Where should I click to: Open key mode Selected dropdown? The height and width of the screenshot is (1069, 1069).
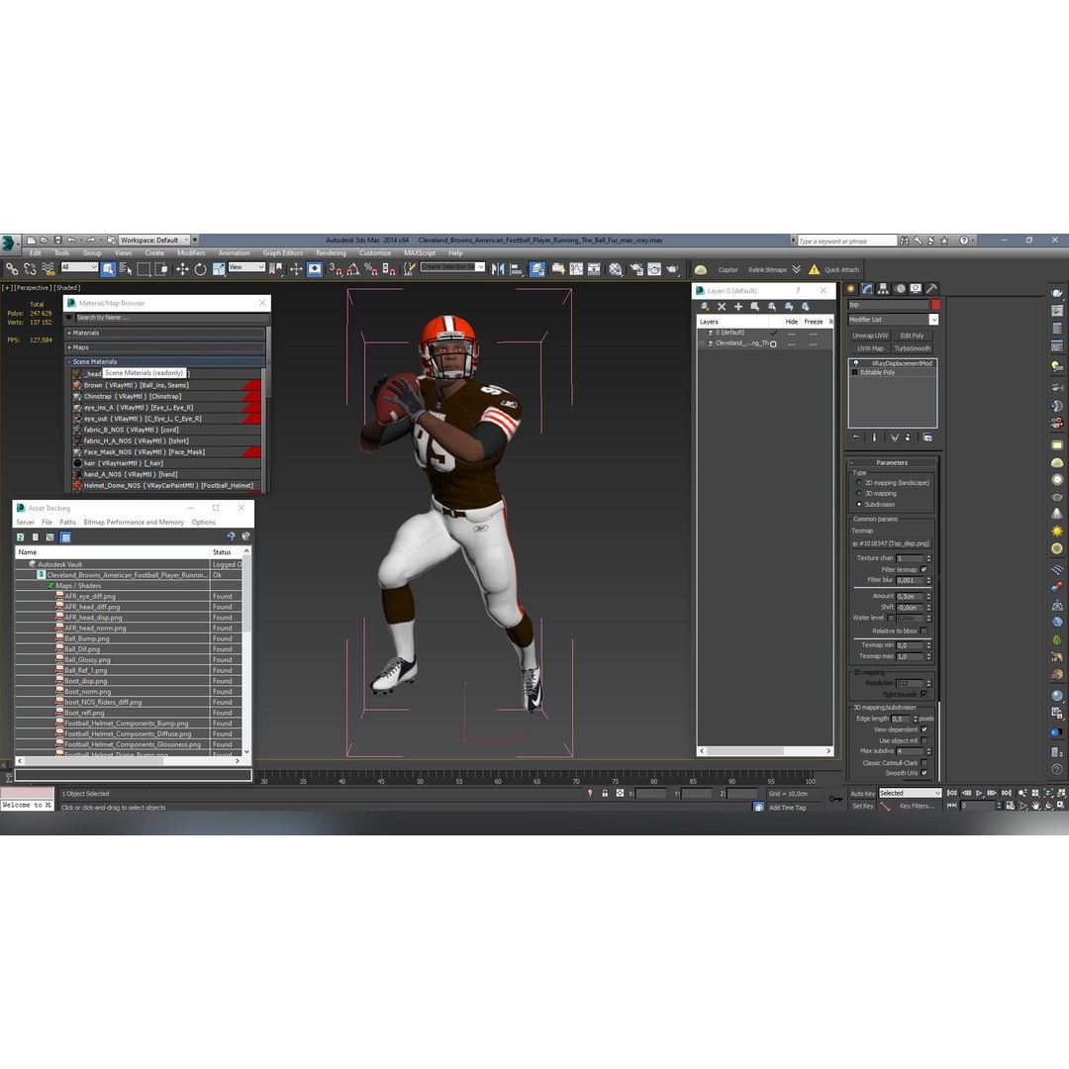click(x=911, y=793)
